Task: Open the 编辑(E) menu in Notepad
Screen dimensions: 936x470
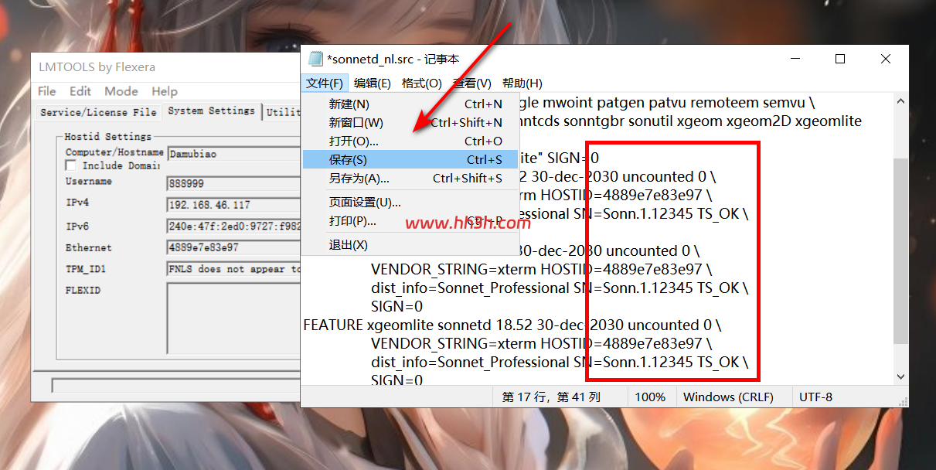Action: [373, 83]
